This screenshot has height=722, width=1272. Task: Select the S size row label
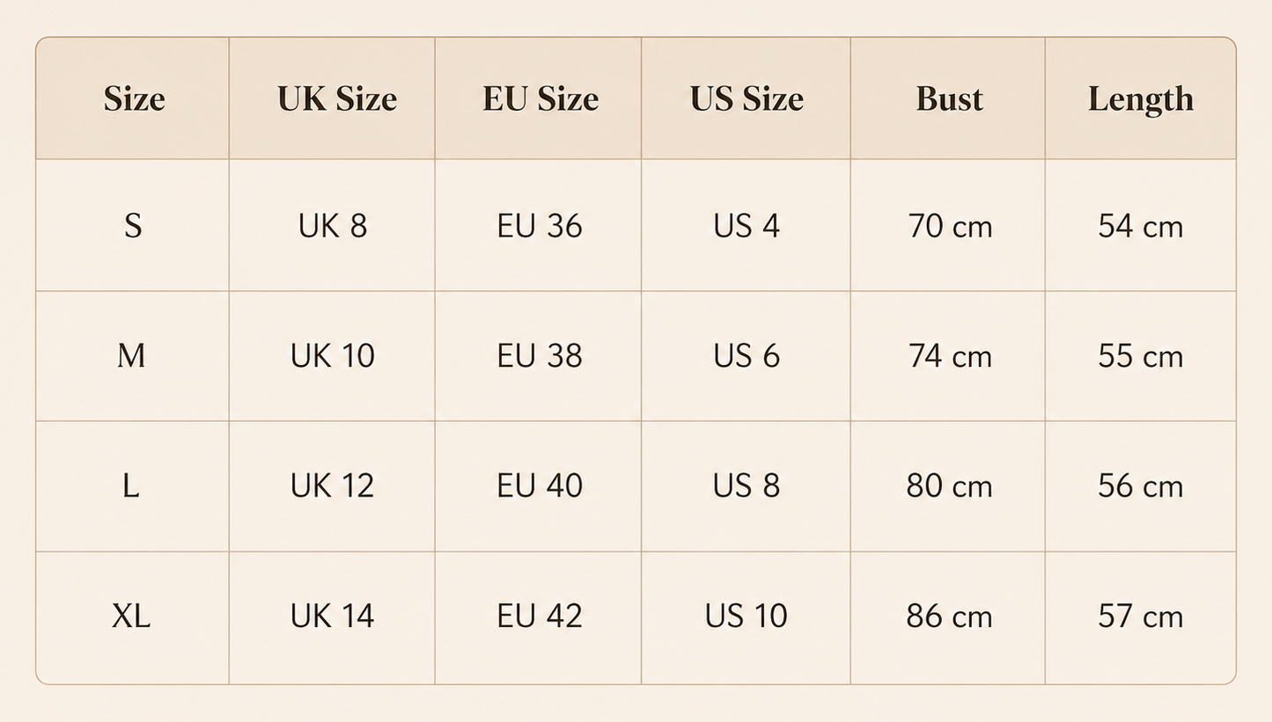133,226
